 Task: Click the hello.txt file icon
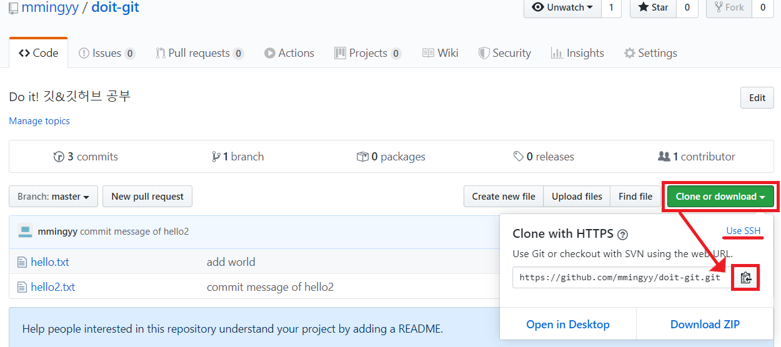click(x=22, y=262)
